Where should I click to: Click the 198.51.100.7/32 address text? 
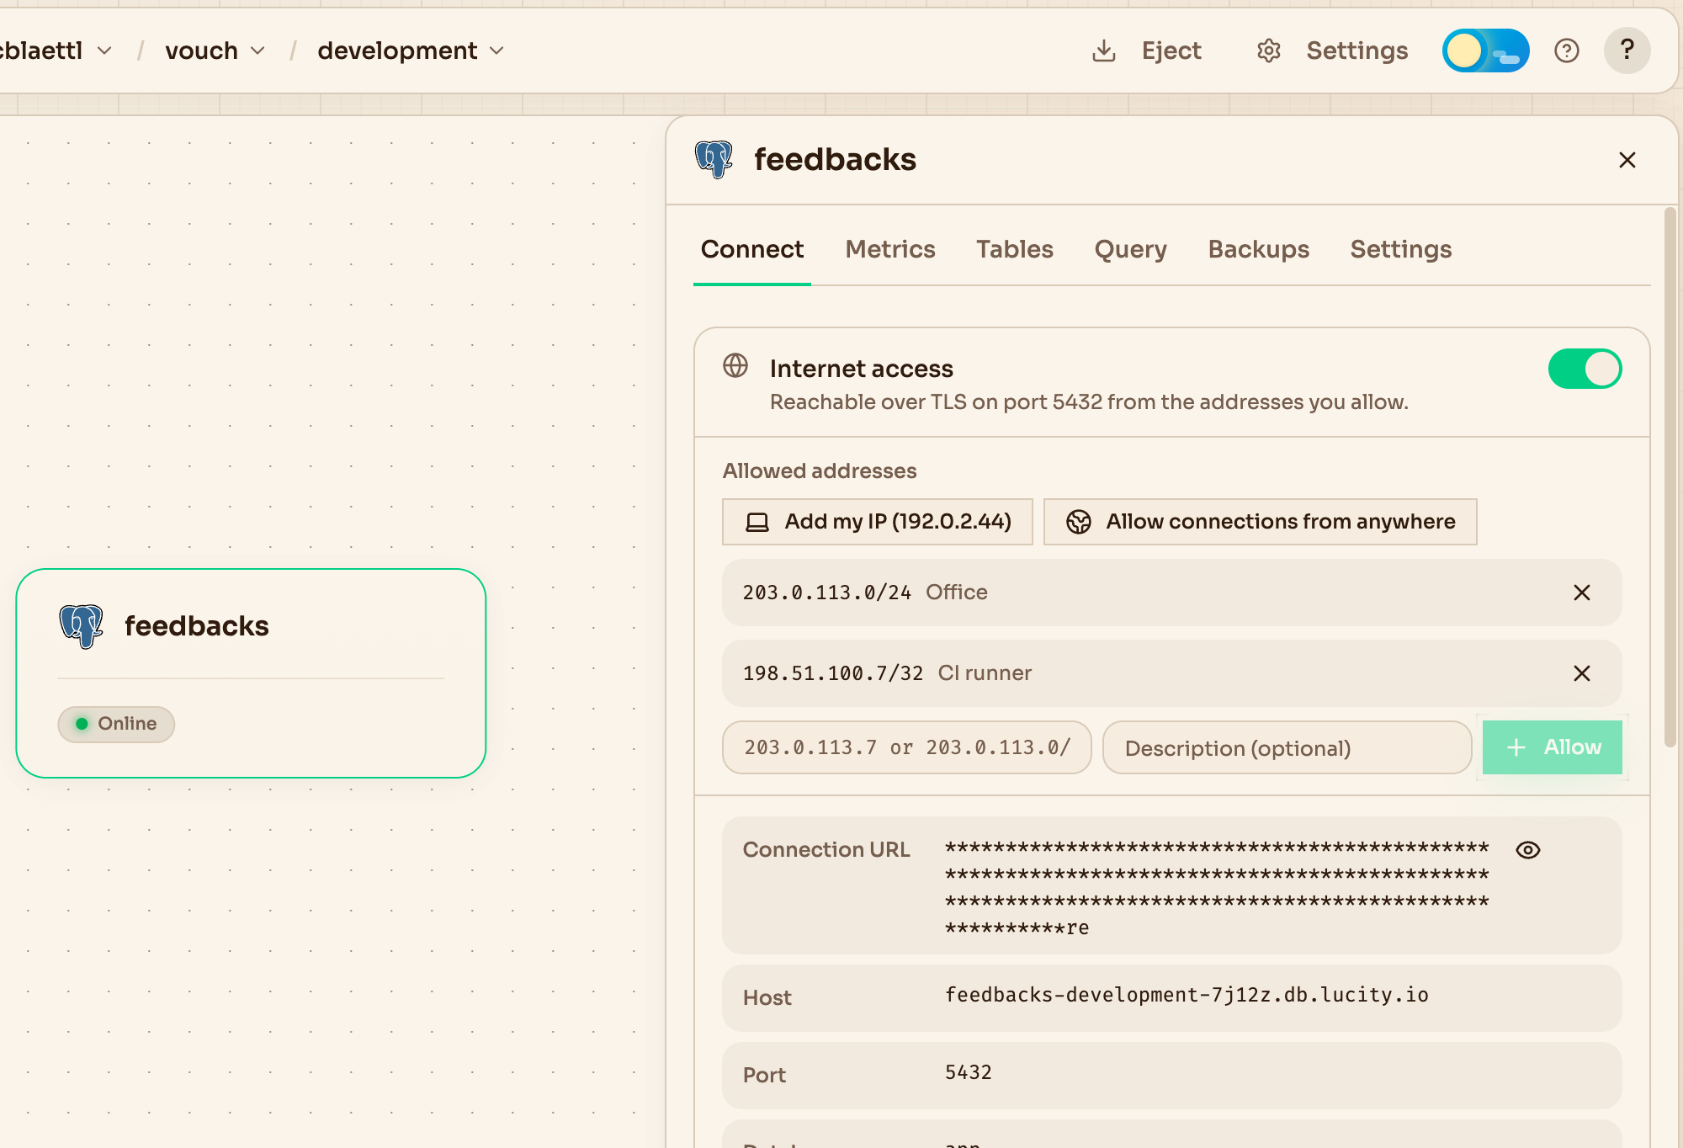pyautogui.click(x=832, y=673)
